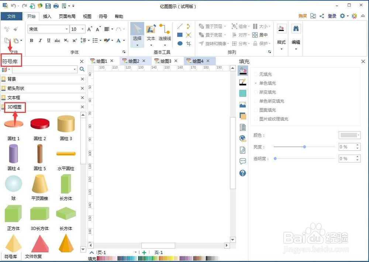This screenshot has height=262, width=369.
Task: Select the 无填充 (no fill) option
Action: 265,74
